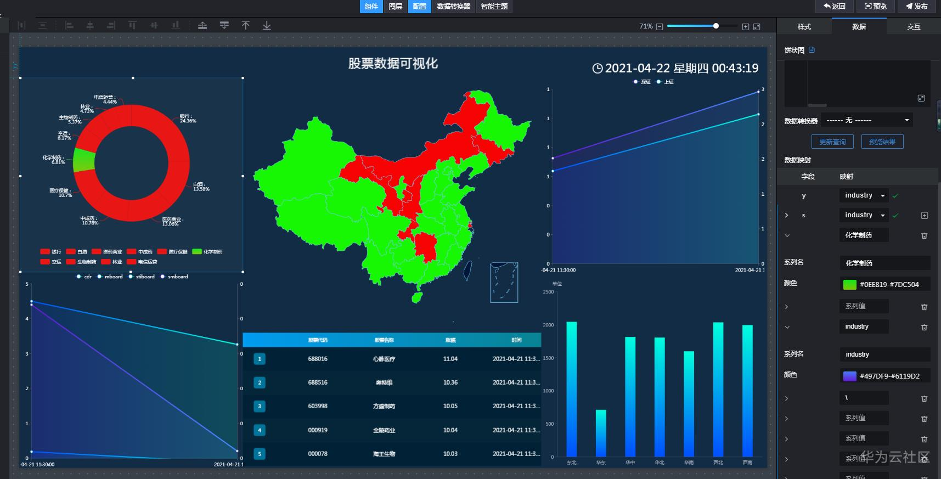Delete the industry series row
Image resolution: width=941 pixels, height=479 pixels.
[x=924, y=328]
